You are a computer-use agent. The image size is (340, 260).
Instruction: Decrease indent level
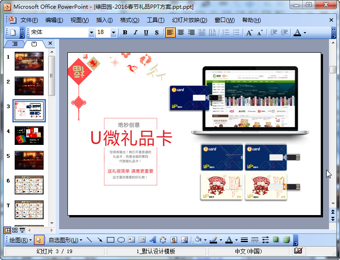pyautogui.click(x=273, y=33)
